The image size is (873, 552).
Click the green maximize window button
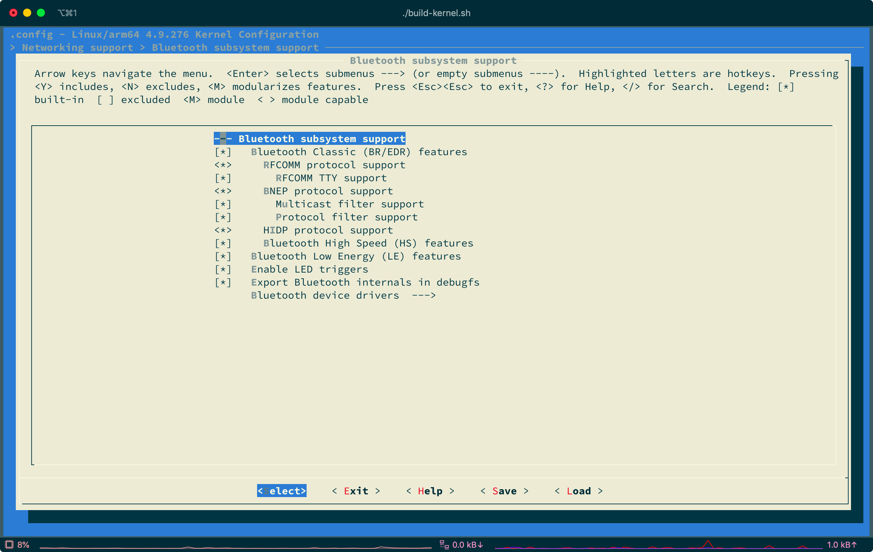(x=41, y=13)
